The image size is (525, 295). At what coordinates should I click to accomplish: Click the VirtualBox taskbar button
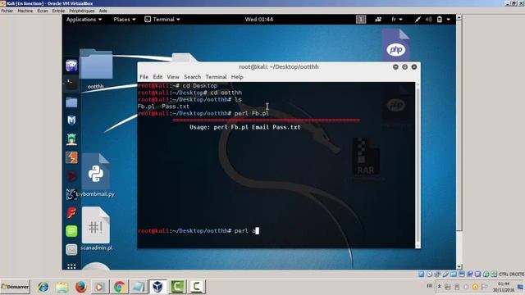157,287
